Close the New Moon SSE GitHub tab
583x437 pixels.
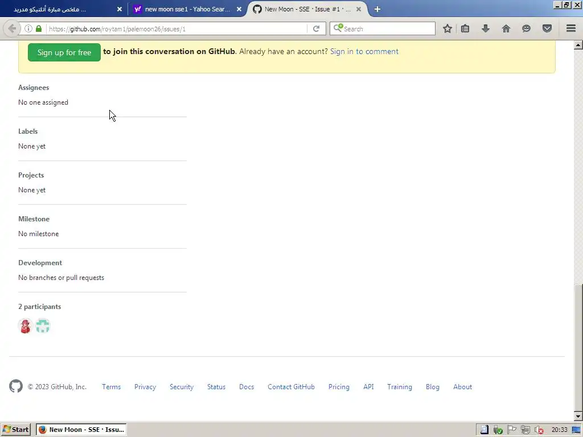pos(359,9)
